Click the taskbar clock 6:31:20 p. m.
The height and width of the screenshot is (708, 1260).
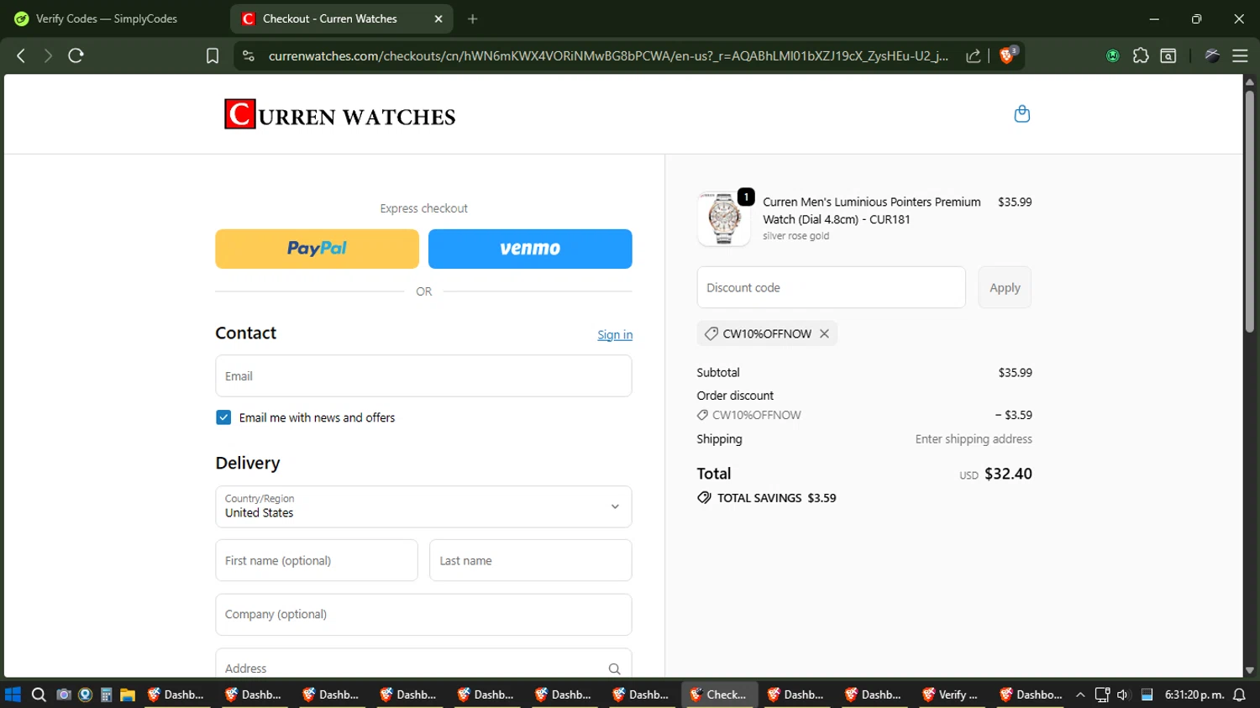1194,695
